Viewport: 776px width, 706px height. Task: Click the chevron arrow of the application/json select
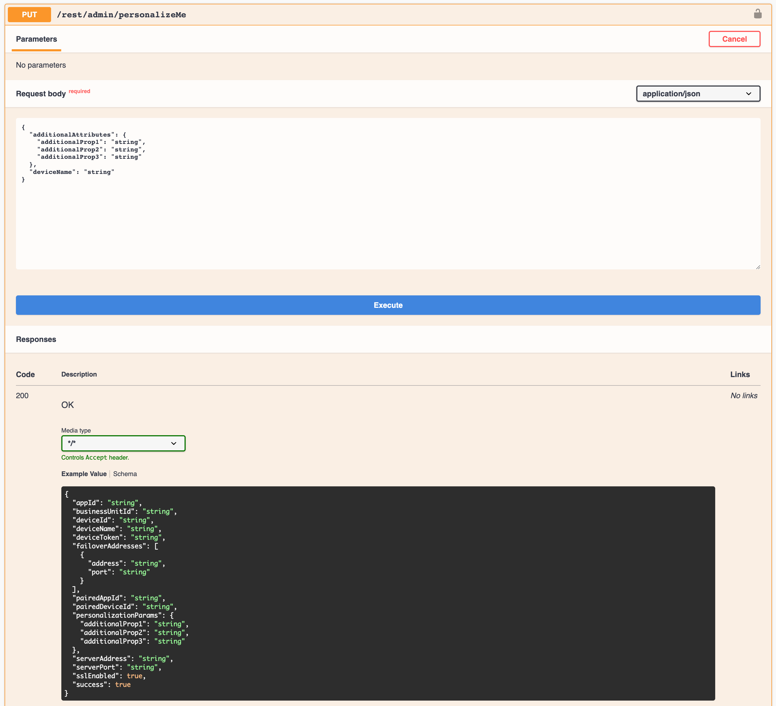pyautogui.click(x=748, y=94)
